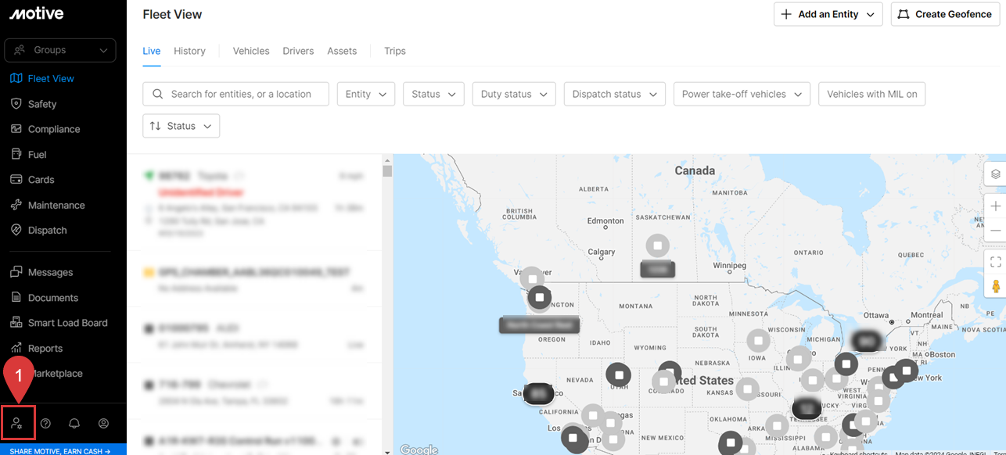Screen dimensions: 1006x455
Task: Zoom in on the map
Action: (995, 206)
